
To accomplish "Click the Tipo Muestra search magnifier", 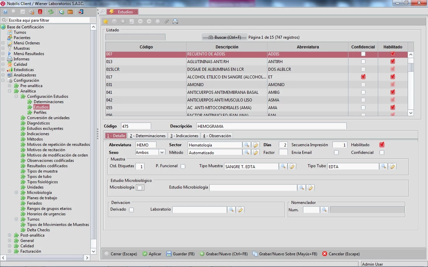I will [x=283, y=166].
